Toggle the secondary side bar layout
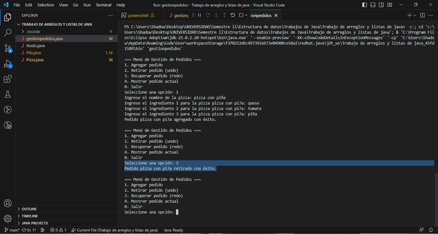438x234 pixels. 381,5
